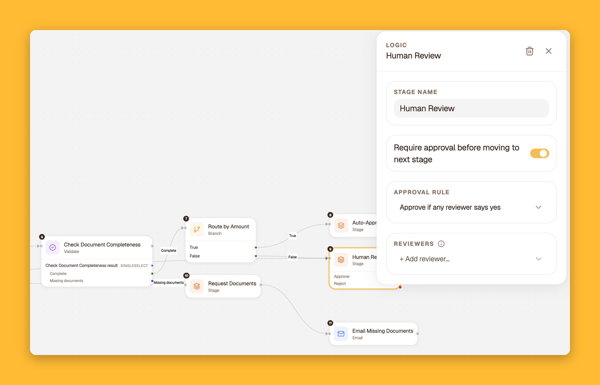Image resolution: width=600 pixels, height=385 pixels.
Task: Edit the Stage Name input field
Action: pyautogui.click(x=471, y=108)
